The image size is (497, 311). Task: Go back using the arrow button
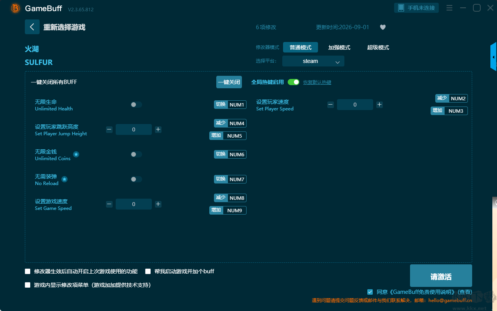click(32, 27)
